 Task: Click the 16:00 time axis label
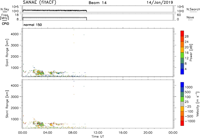tap(123, 133)
